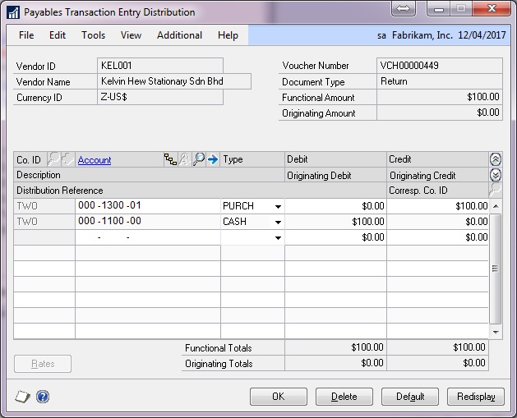Screen dimensions: 517x418
Task: Open Type dropdown for CASH row
Action: [x=278, y=222]
